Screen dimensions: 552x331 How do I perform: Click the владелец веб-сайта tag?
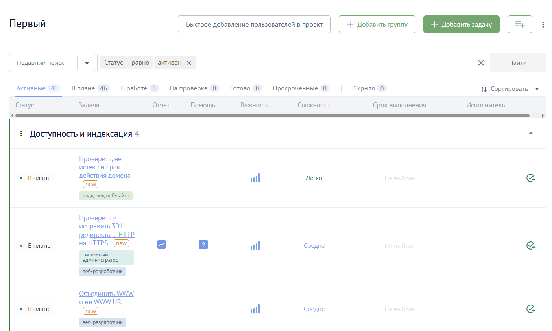coord(106,196)
